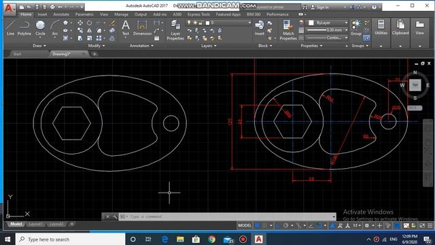This screenshot has height=245, width=435.
Task: Click the WCS label below ViewCube
Action: pos(415,108)
